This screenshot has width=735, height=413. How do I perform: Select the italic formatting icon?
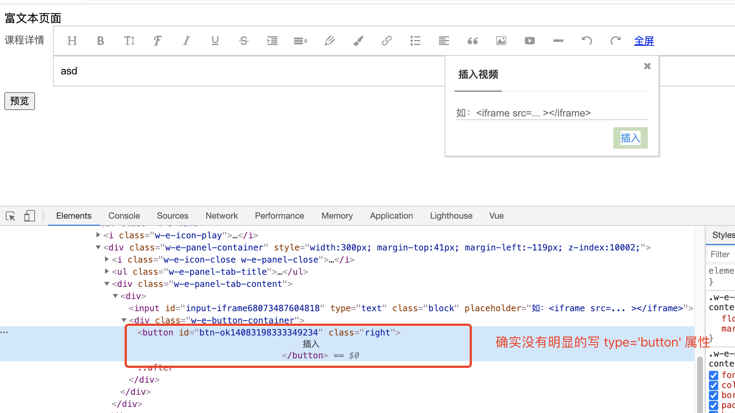pos(186,41)
